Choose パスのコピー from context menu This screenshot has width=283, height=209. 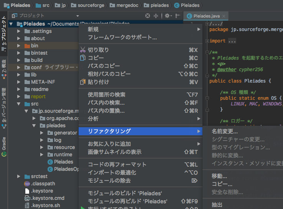[140, 66]
